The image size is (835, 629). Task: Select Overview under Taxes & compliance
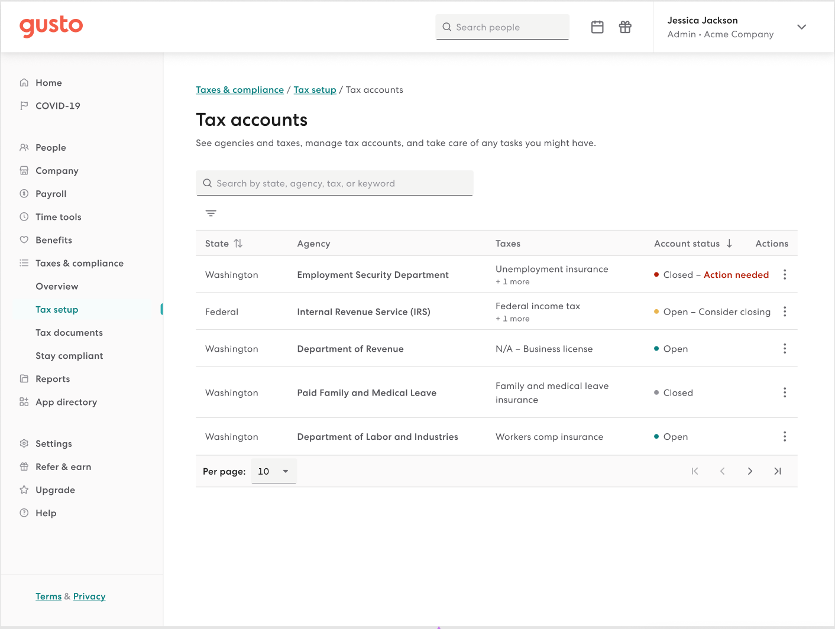point(57,286)
